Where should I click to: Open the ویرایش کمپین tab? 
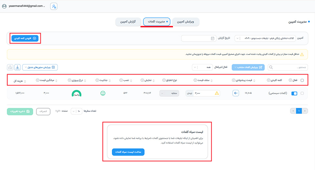tap(186, 22)
